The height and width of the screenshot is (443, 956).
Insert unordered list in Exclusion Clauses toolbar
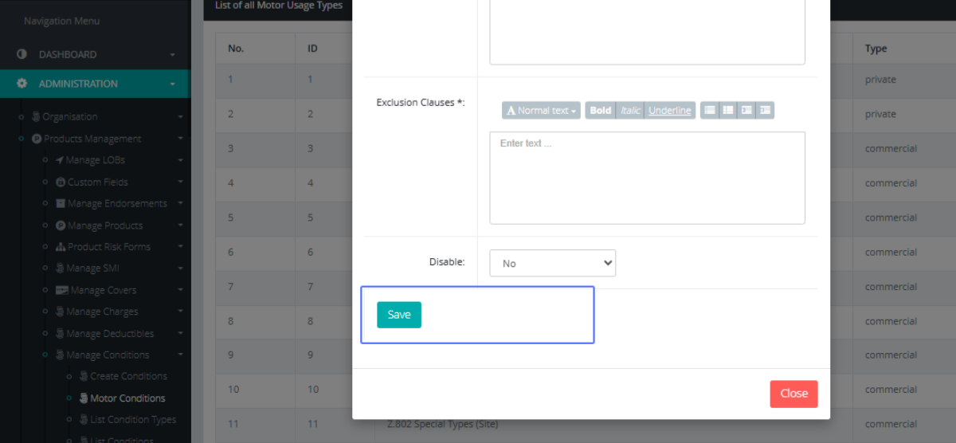(709, 111)
